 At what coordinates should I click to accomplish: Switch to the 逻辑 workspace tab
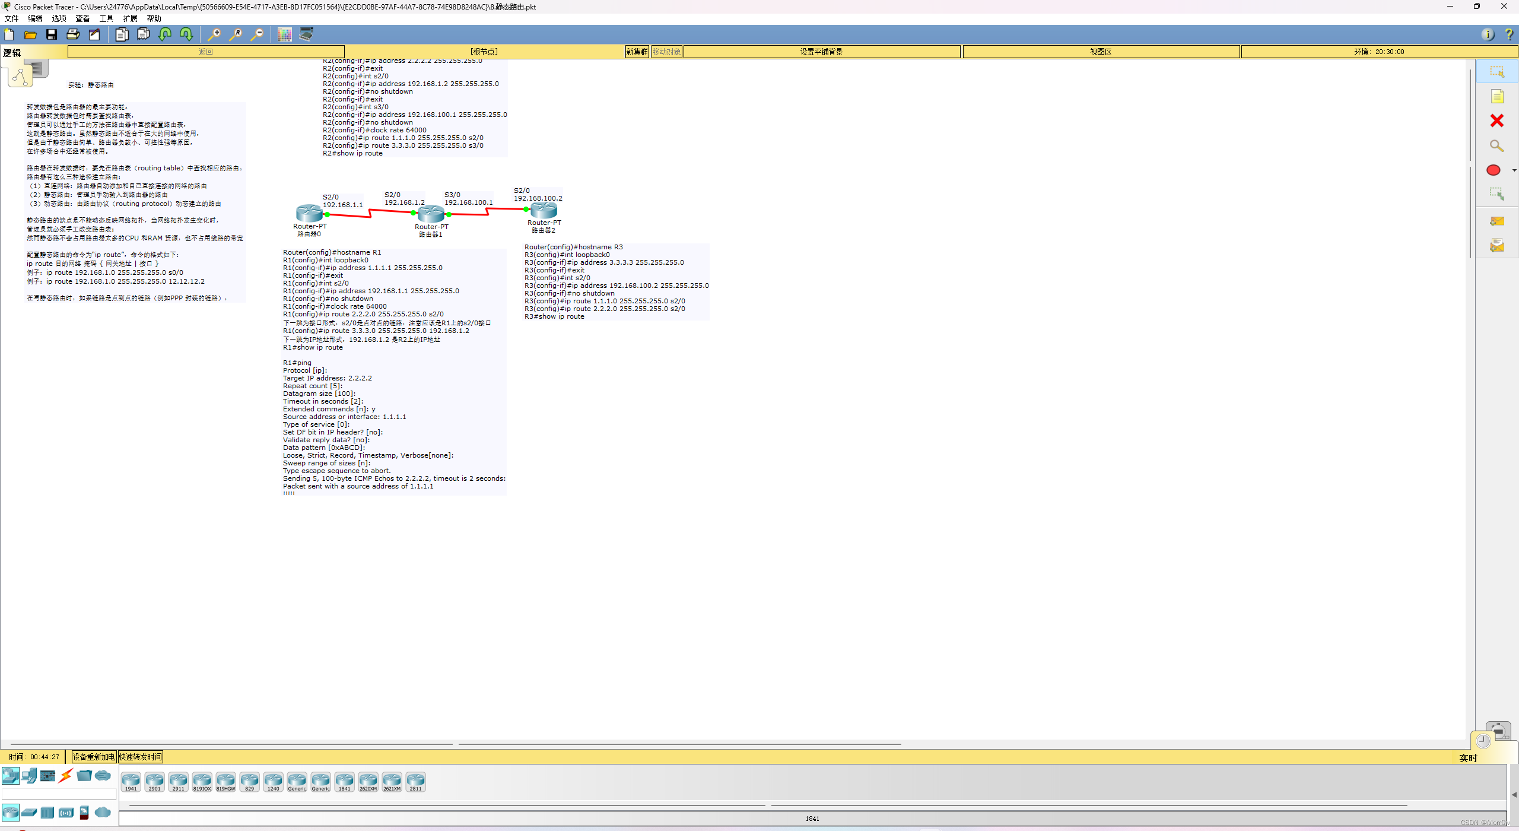click(x=12, y=53)
